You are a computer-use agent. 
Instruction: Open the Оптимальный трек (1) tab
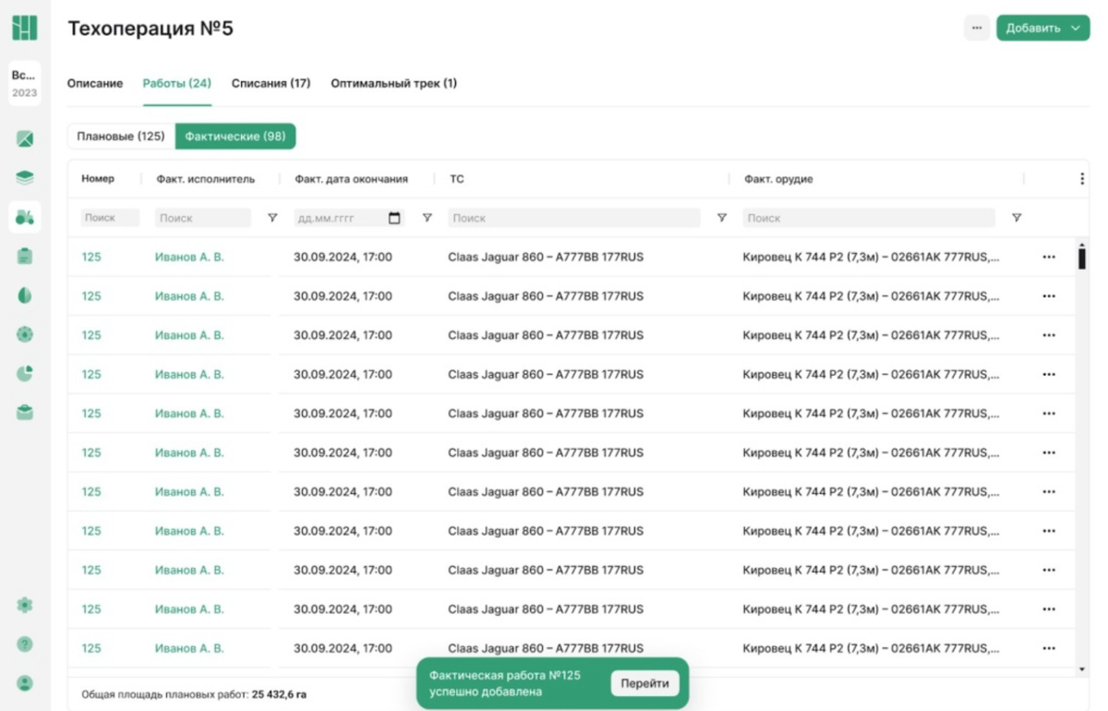click(x=393, y=83)
